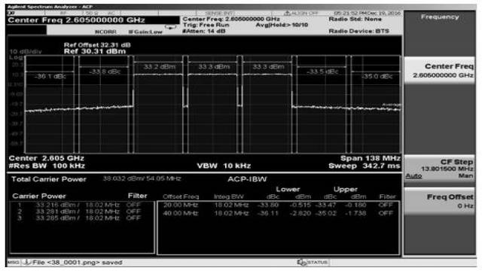Click the total carrier power value 38.032 dBm
This screenshot has width=482, height=271.
click(x=142, y=178)
